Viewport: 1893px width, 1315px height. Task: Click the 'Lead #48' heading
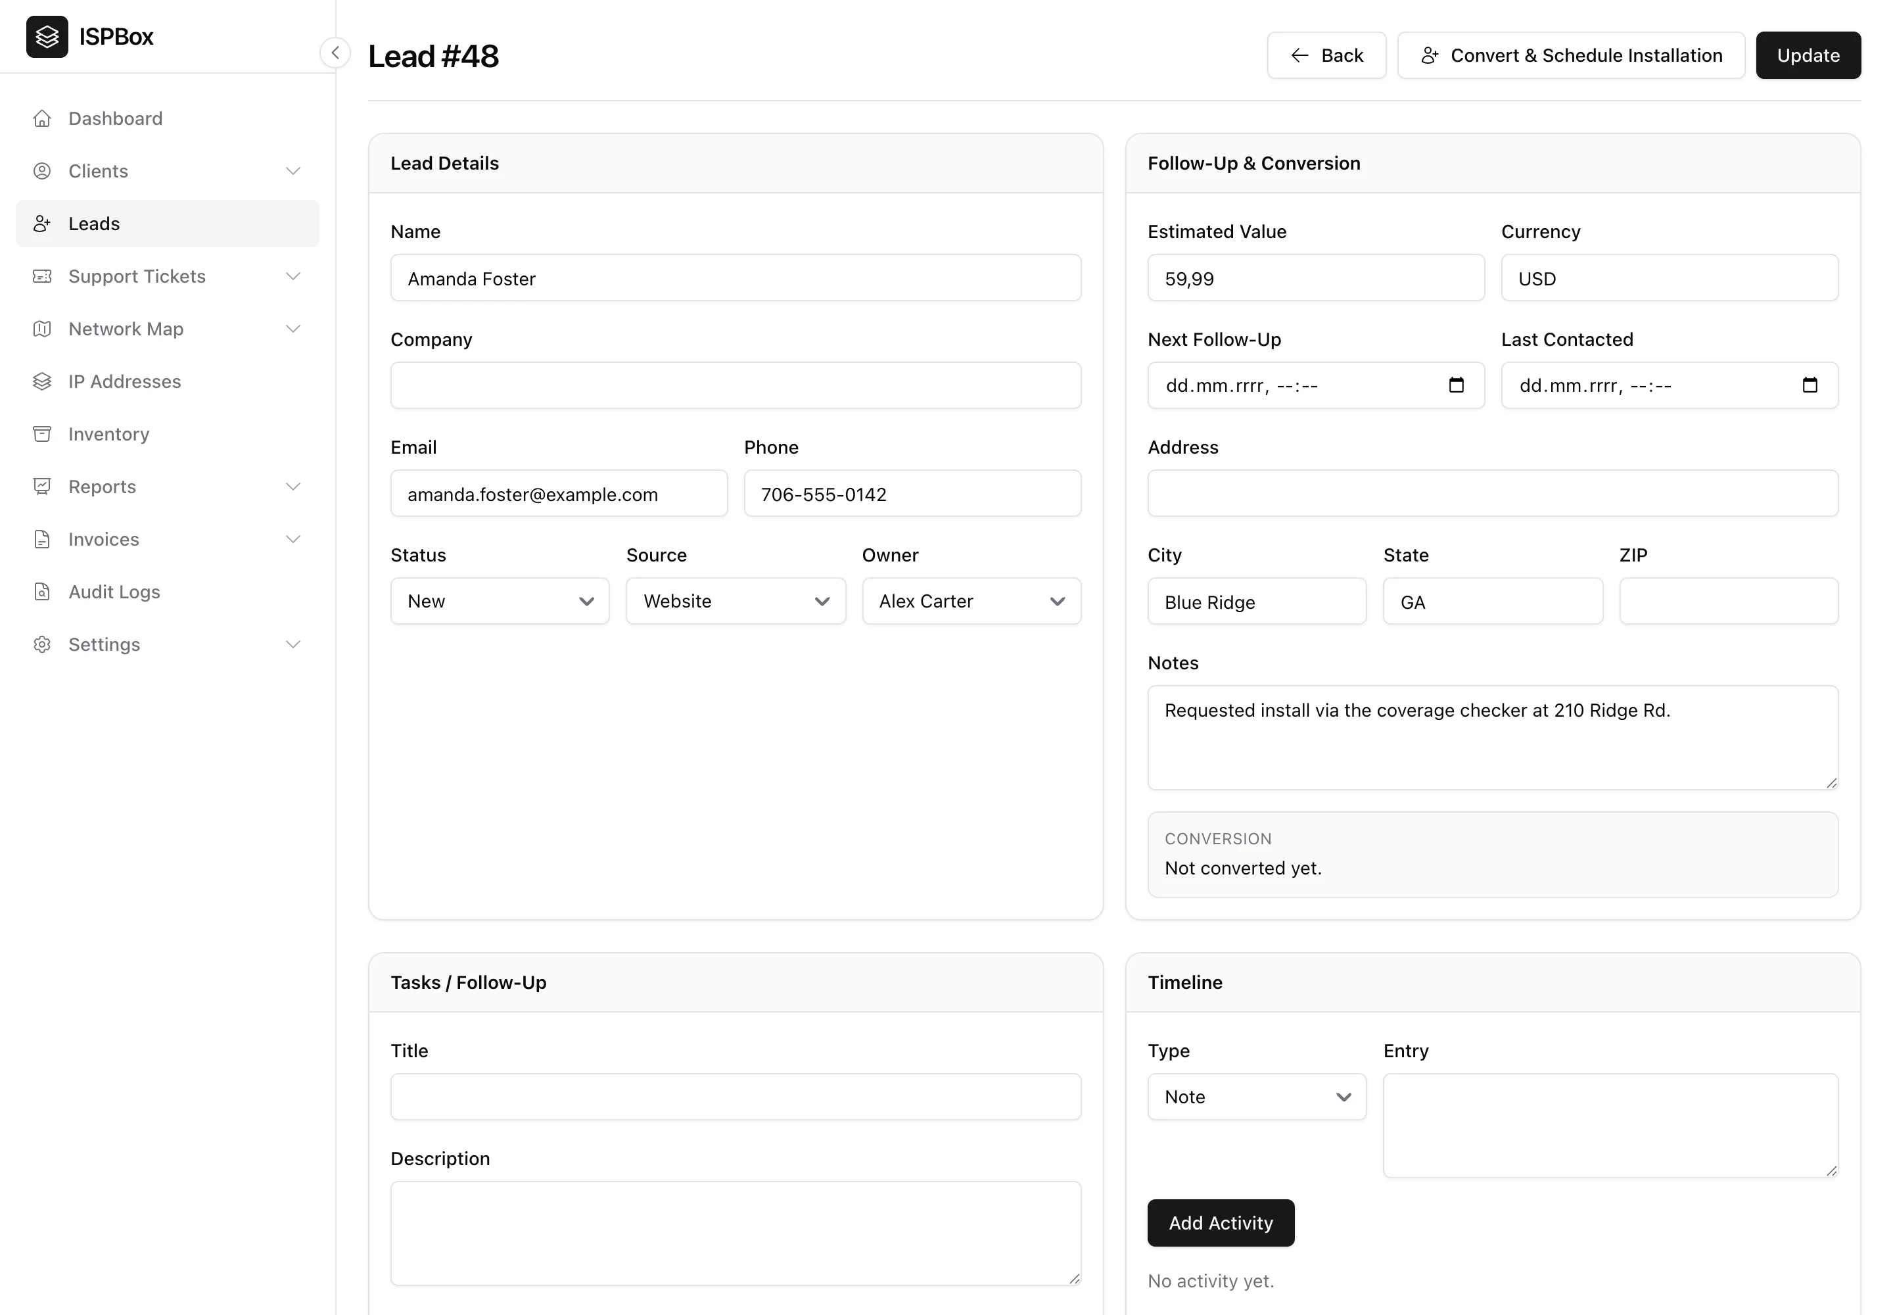click(433, 56)
